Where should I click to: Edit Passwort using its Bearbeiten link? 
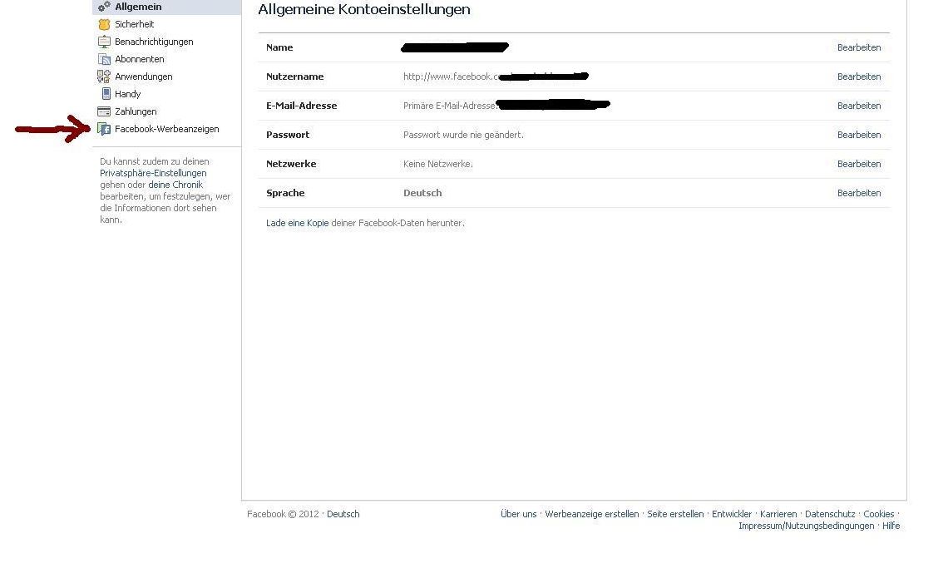(x=858, y=135)
